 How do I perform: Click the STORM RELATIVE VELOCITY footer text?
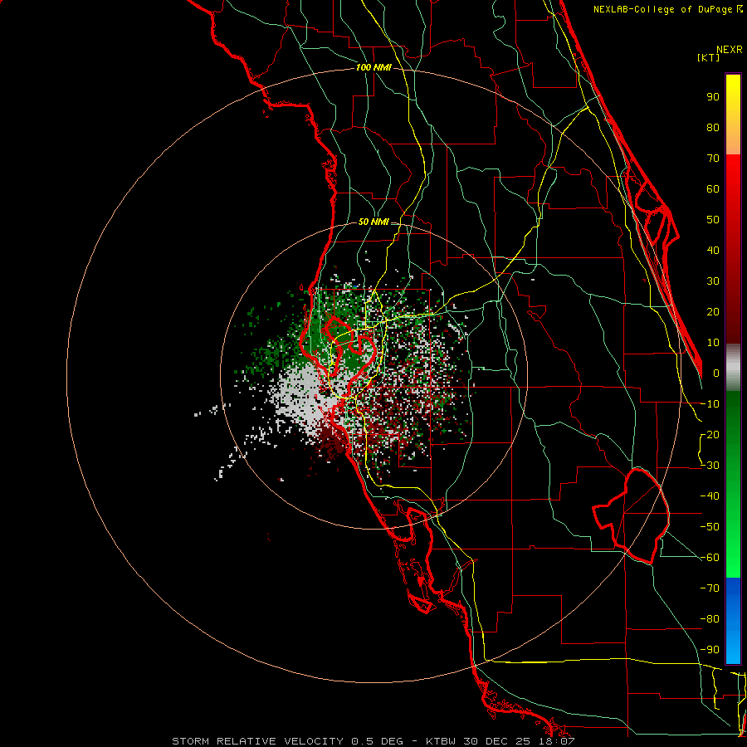click(x=257, y=741)
